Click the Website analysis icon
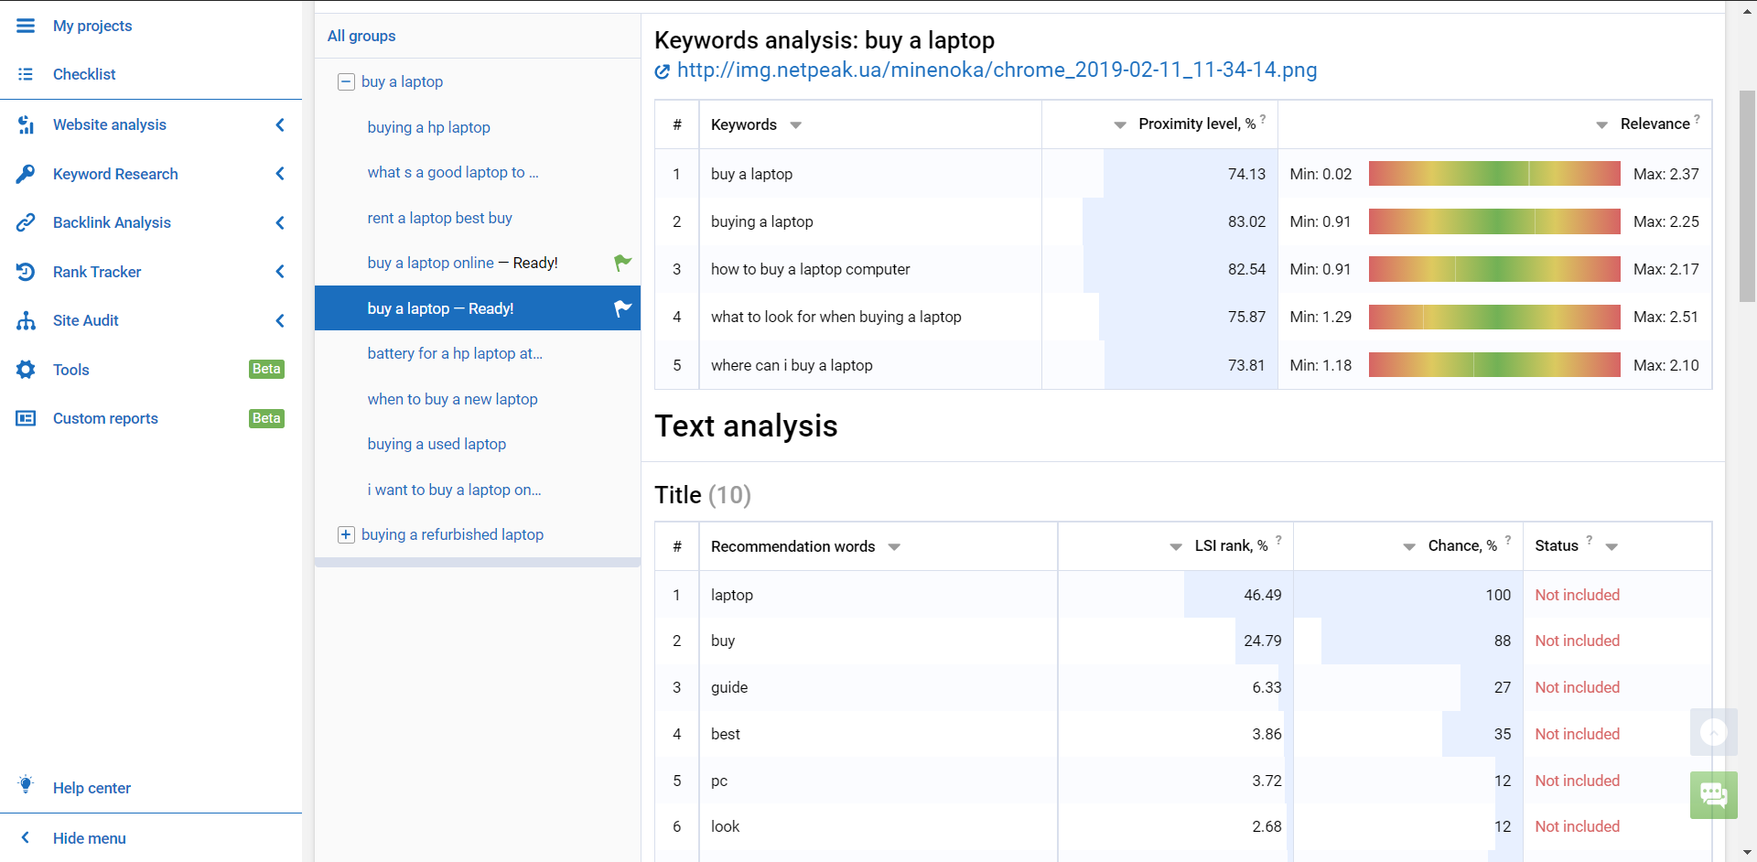This screenshot has height=862, width=1757. click(26, 124)
